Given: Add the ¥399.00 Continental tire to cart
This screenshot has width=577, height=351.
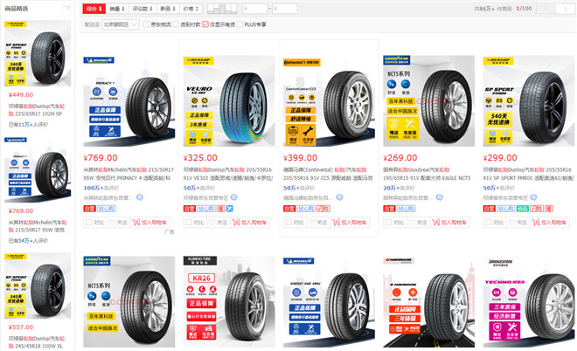Looking at the screenshot, I should (x=350, y=223).
